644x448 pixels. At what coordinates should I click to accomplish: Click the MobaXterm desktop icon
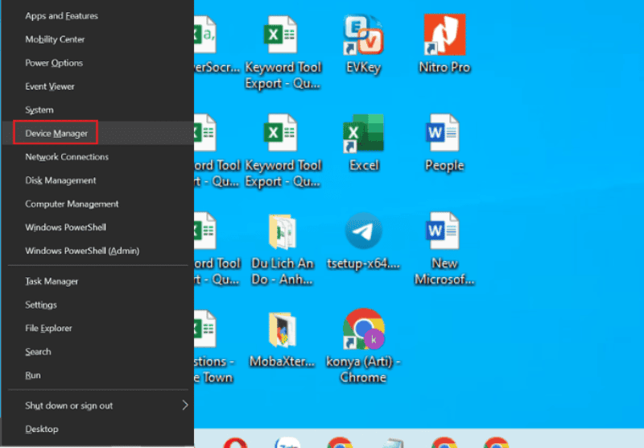[x=283, y=330]
